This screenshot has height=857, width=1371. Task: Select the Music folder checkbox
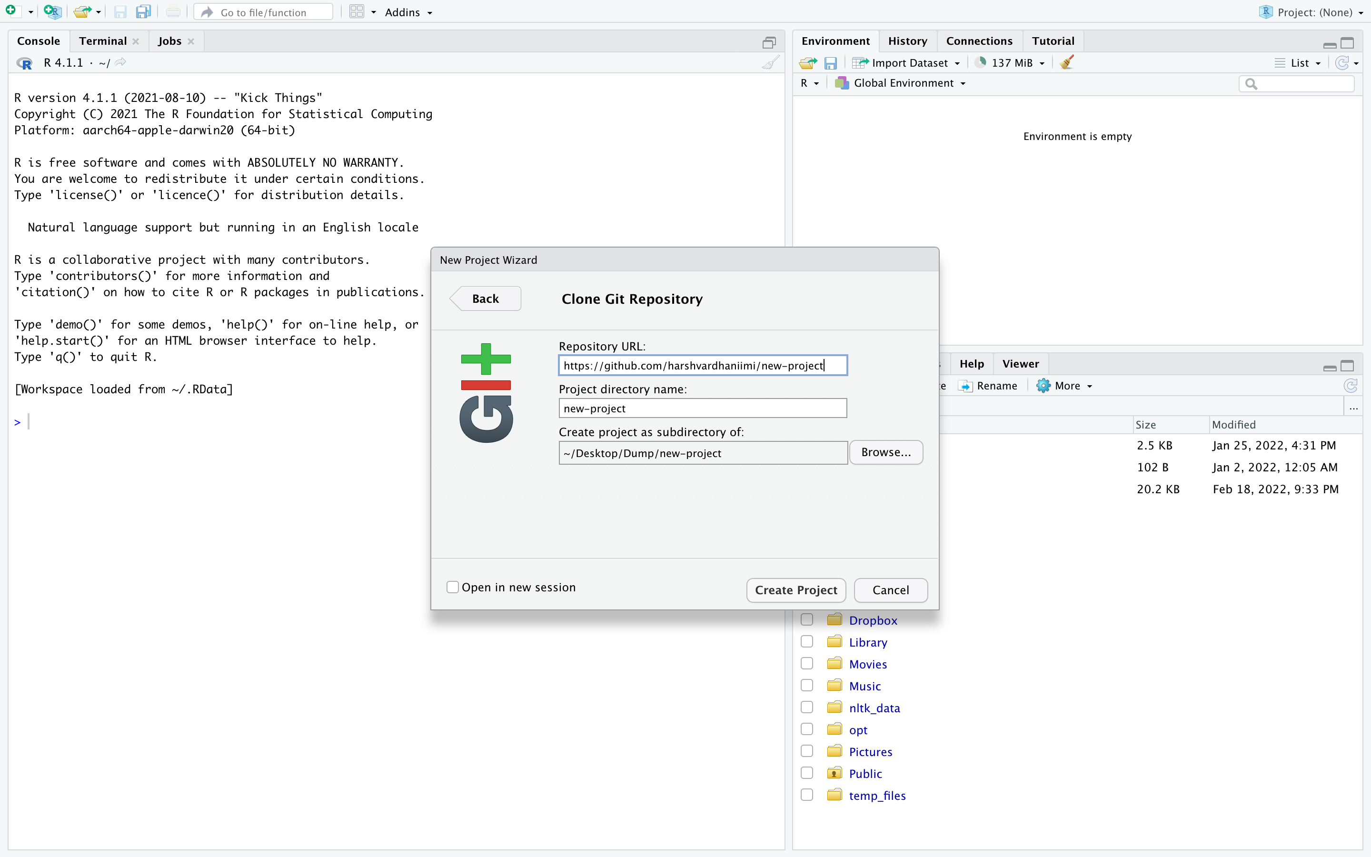pyautogui.click(x=807, y=685)
